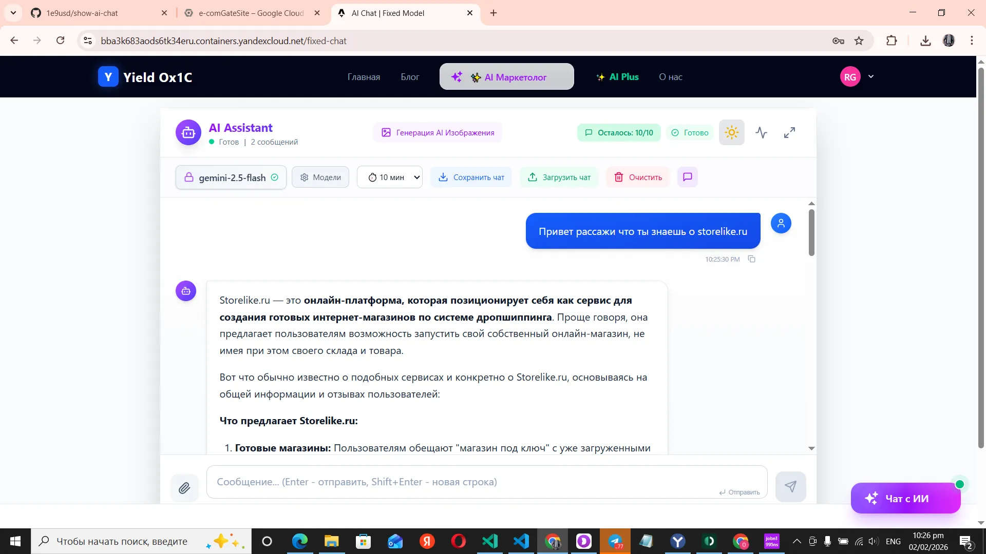The width and height of the screenshot is (986, 554).
Task: Click Сохранить чат button
Action: click(470, 177)
